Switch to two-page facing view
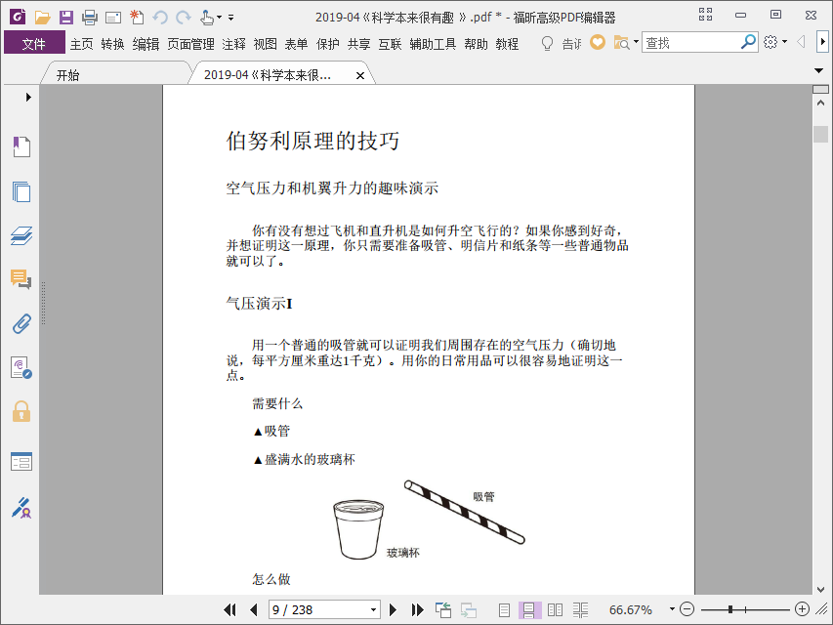The image size is (833, 625). pos(555,609)
